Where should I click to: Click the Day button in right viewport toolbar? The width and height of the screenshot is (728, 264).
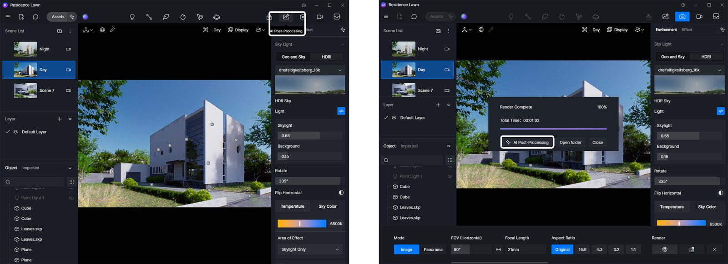[x=596, y=30]
